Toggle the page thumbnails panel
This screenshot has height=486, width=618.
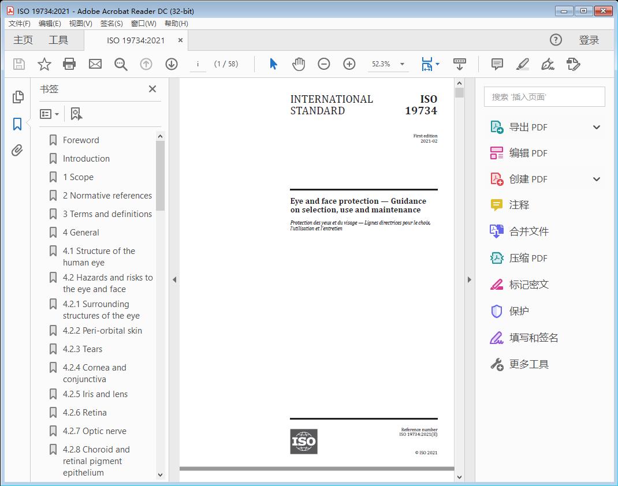pos(17,97)
